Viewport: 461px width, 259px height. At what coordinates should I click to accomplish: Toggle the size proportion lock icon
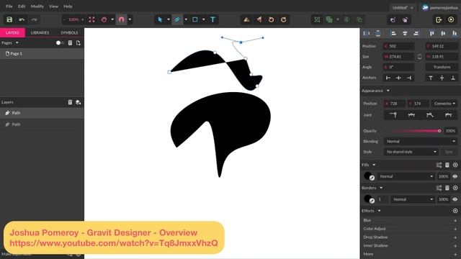pos(420,57)
